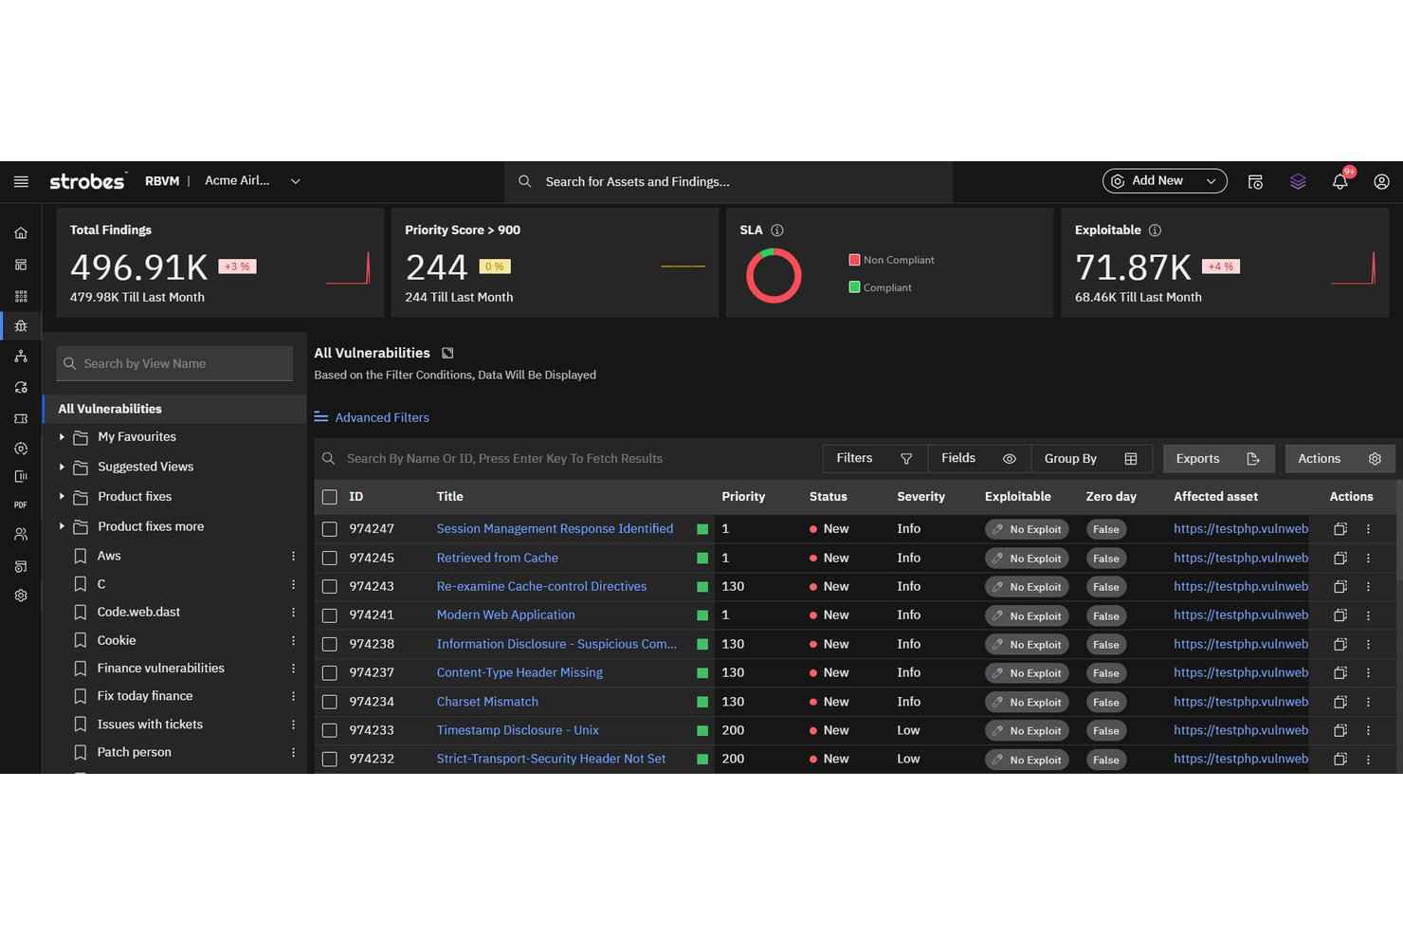Click the Exports button
This screenshot has width=1403, height=936.
click(x=1218, y=459)
